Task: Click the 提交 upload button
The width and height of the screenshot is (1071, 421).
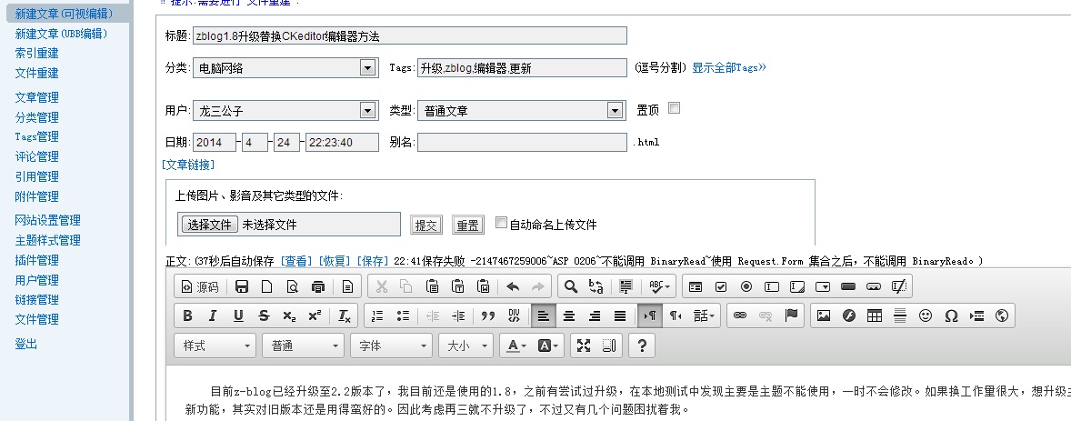Action: [427, 225]
